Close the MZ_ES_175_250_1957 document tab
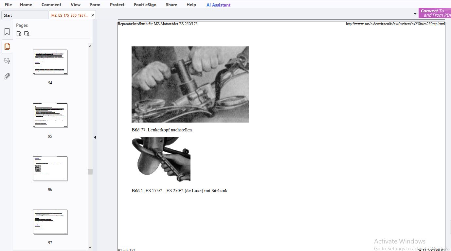 tap(93, 15)
